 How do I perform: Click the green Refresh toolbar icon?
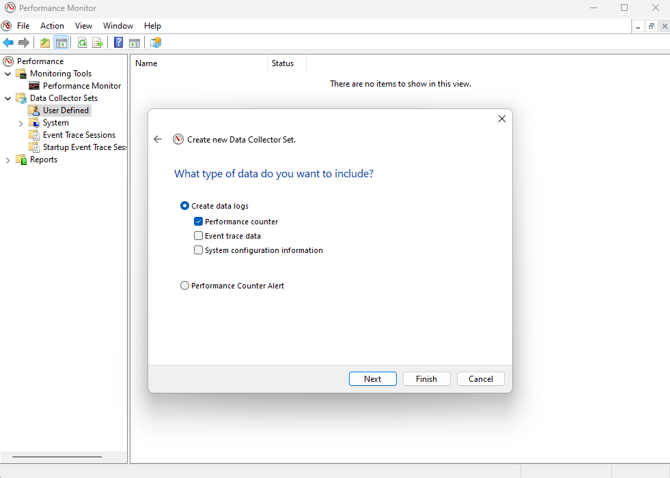(x=82, y=43)
